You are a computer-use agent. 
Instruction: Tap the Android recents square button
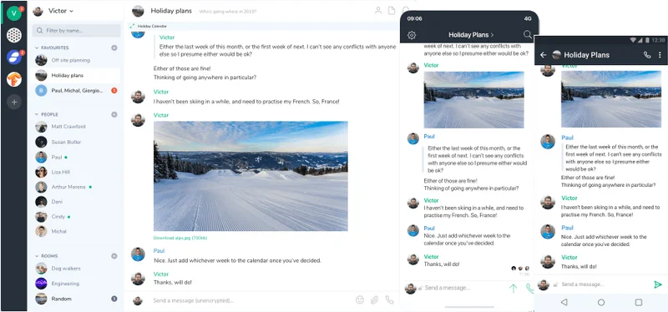coord(639,302)
